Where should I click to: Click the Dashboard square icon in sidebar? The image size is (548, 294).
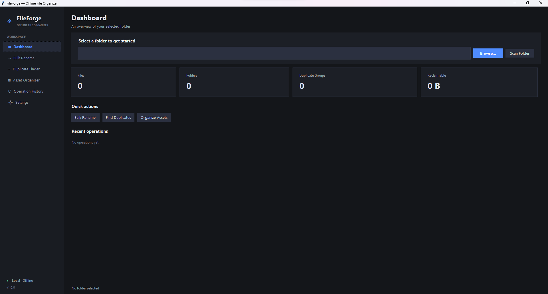(9, 47)
